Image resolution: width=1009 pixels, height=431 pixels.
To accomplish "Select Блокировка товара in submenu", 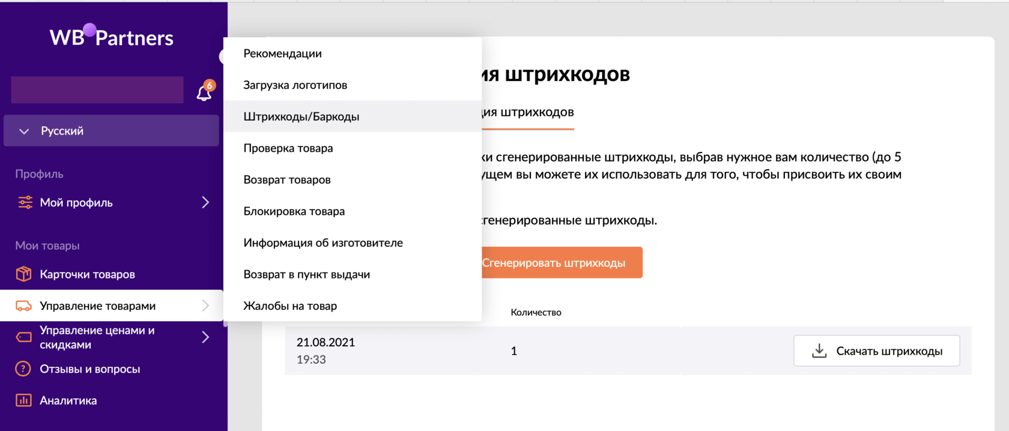I will [x=294, y=211].
